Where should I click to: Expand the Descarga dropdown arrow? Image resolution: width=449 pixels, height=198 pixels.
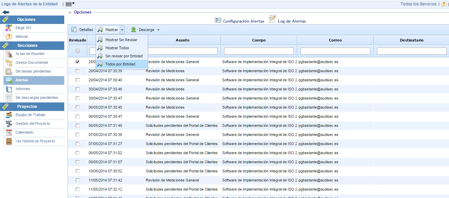[x=158, y=30]
